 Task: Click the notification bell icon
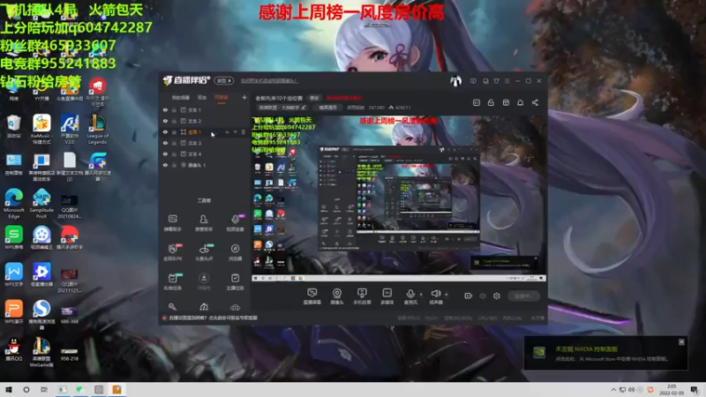[520, 102]
